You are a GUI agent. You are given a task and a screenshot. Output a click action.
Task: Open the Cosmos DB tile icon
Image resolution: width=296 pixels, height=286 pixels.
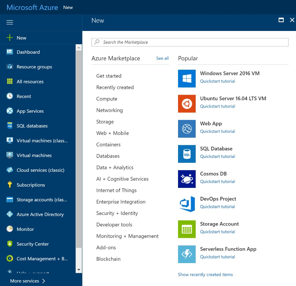[x=187, y=179]
